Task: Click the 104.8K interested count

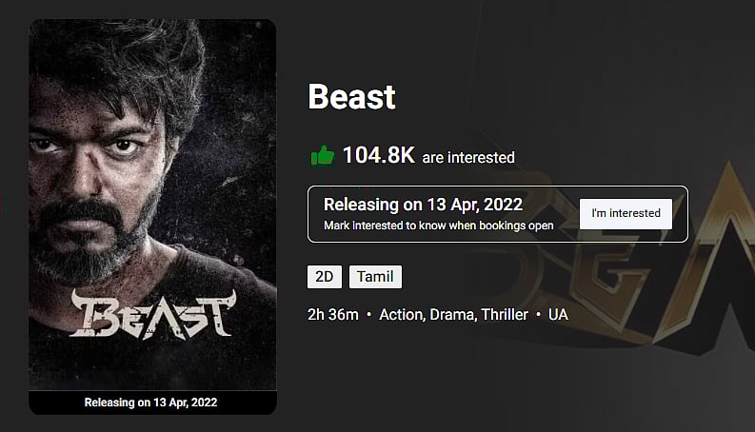Action: 378,155
